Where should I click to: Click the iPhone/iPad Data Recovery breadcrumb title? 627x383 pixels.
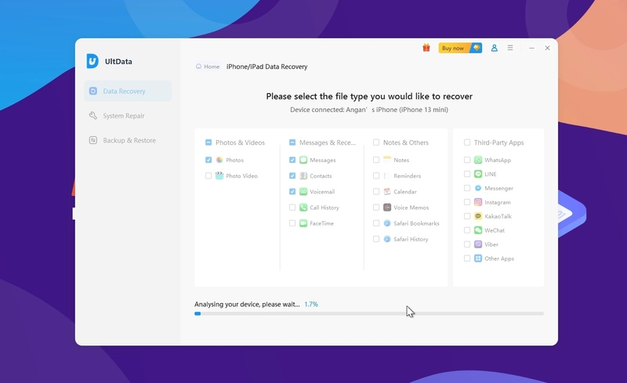click(x=267, y=67)
